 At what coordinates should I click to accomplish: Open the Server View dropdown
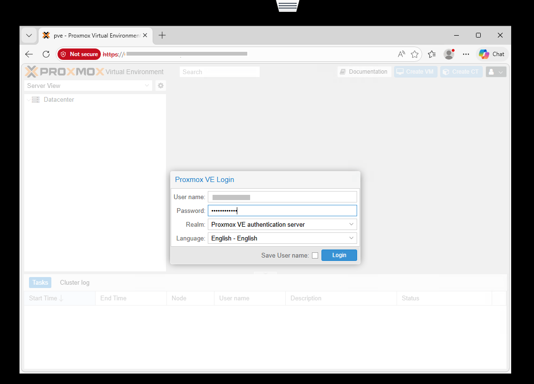tap(88, 86)
